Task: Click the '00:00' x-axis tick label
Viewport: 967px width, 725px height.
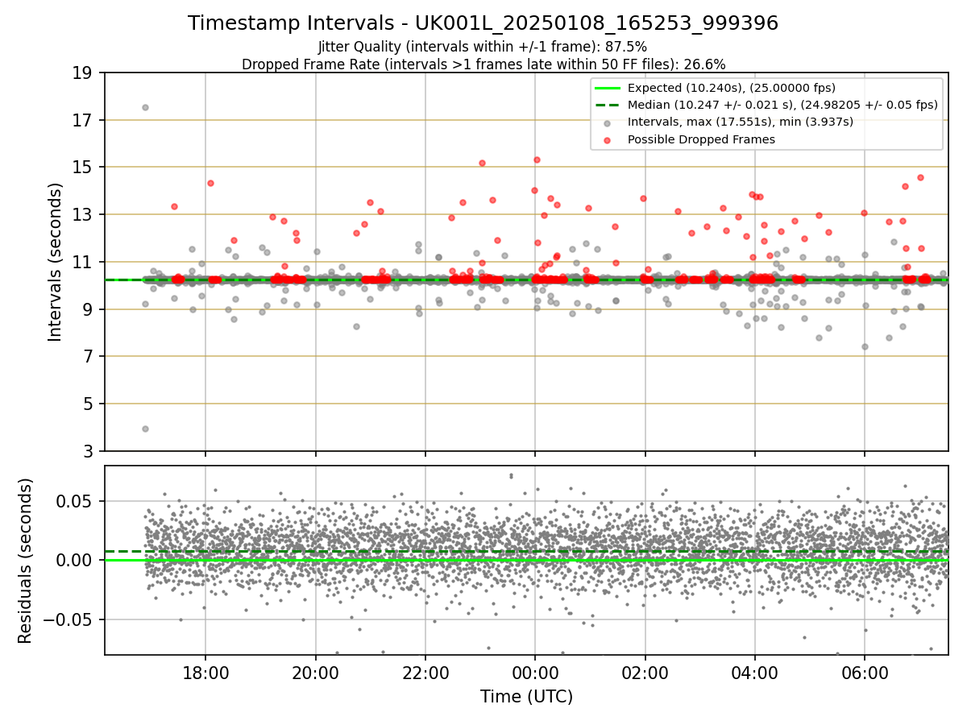Action: click(535, 672)
